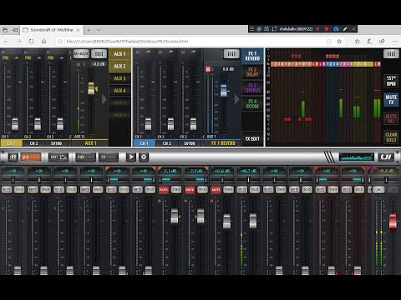Switch to FX SENDS view
401x300 pixels.
tap(109, 157)
